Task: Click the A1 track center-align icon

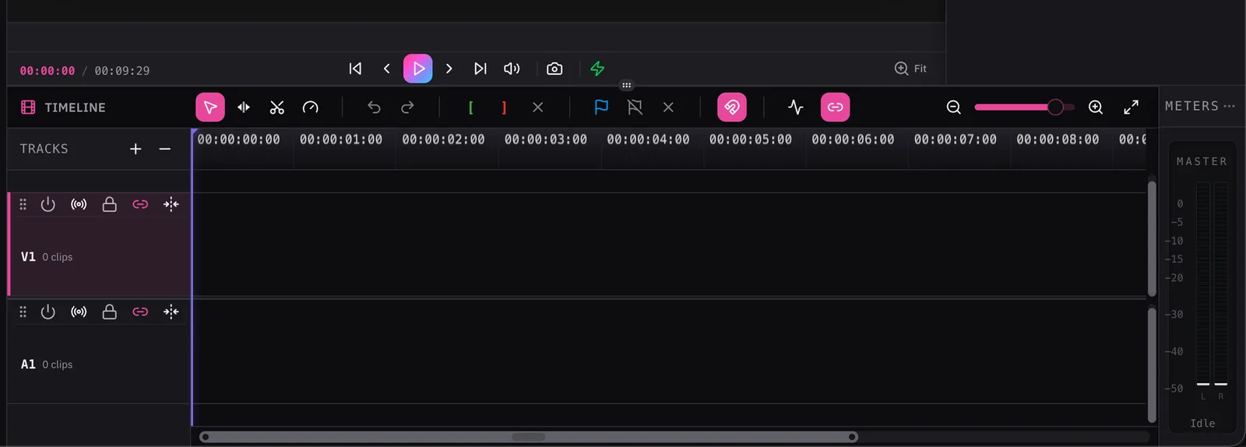Action: click(171, 311)
